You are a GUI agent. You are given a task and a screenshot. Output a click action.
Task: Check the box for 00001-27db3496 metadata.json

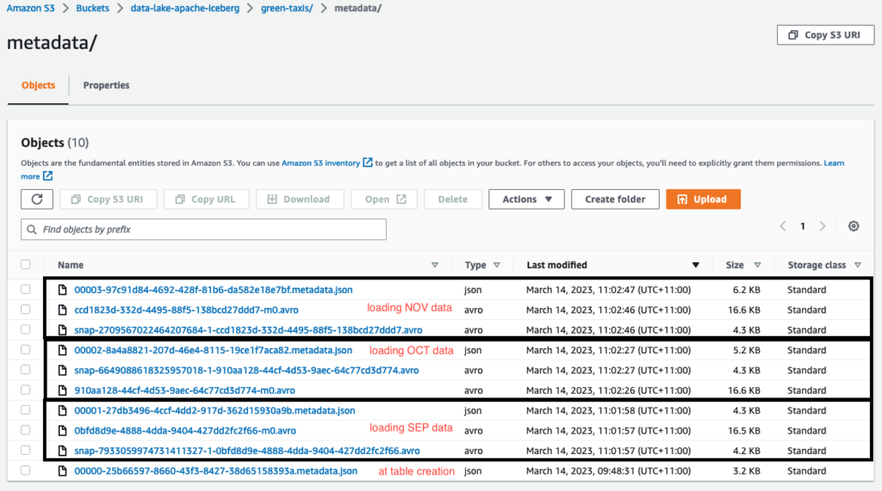(25, 409)
